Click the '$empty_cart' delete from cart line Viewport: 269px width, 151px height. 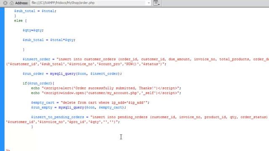point(90,102)
